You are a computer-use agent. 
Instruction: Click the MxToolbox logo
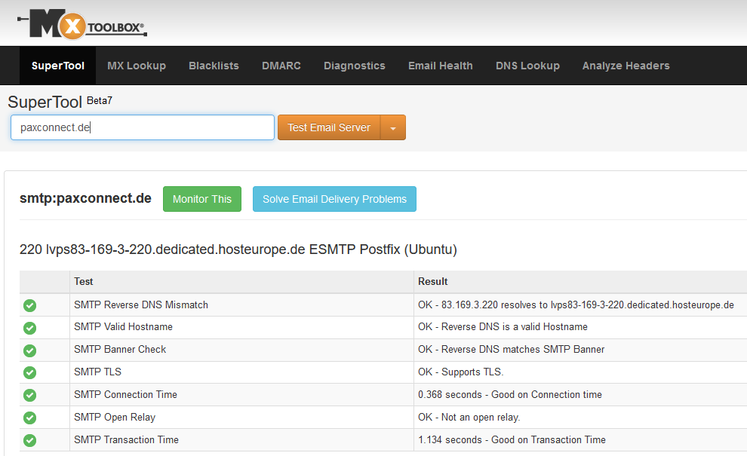coord(82,23)
